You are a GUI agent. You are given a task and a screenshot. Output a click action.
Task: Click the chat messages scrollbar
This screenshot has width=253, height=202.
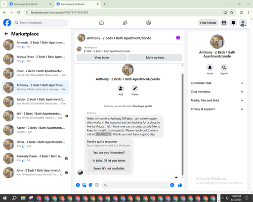pos(182,125)
